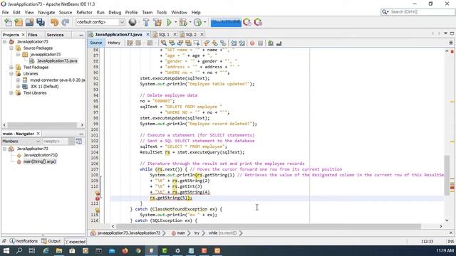Viewport: 456px width, 256px height.
Task: Click the Comment lines icon
Action: pos(271,43)
